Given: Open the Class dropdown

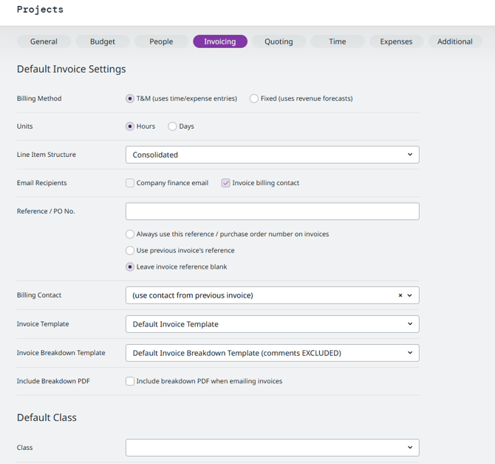Looking at the screenshot, I should (x=273, y=448).
